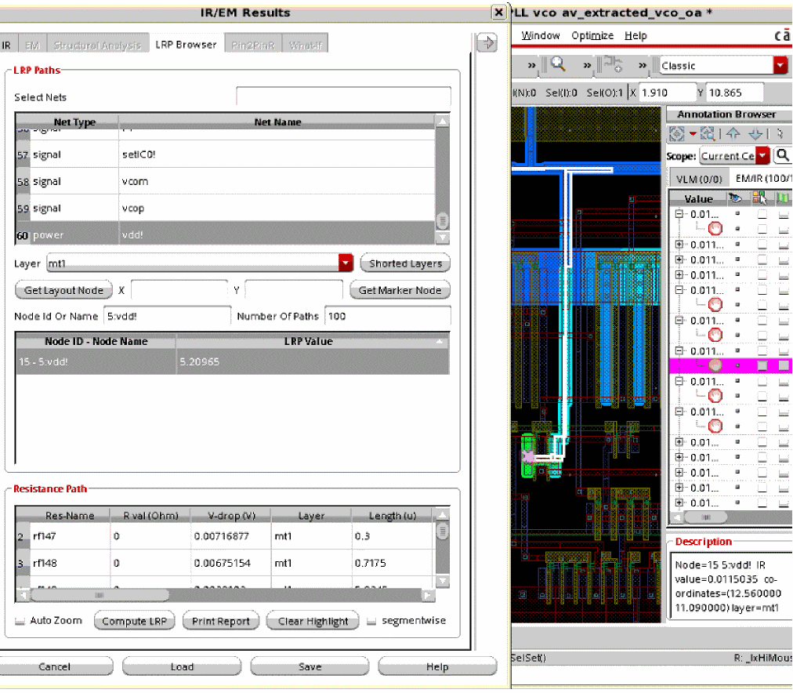Switch to the IR tab
The image size is (793, 693).
[6, 45]
